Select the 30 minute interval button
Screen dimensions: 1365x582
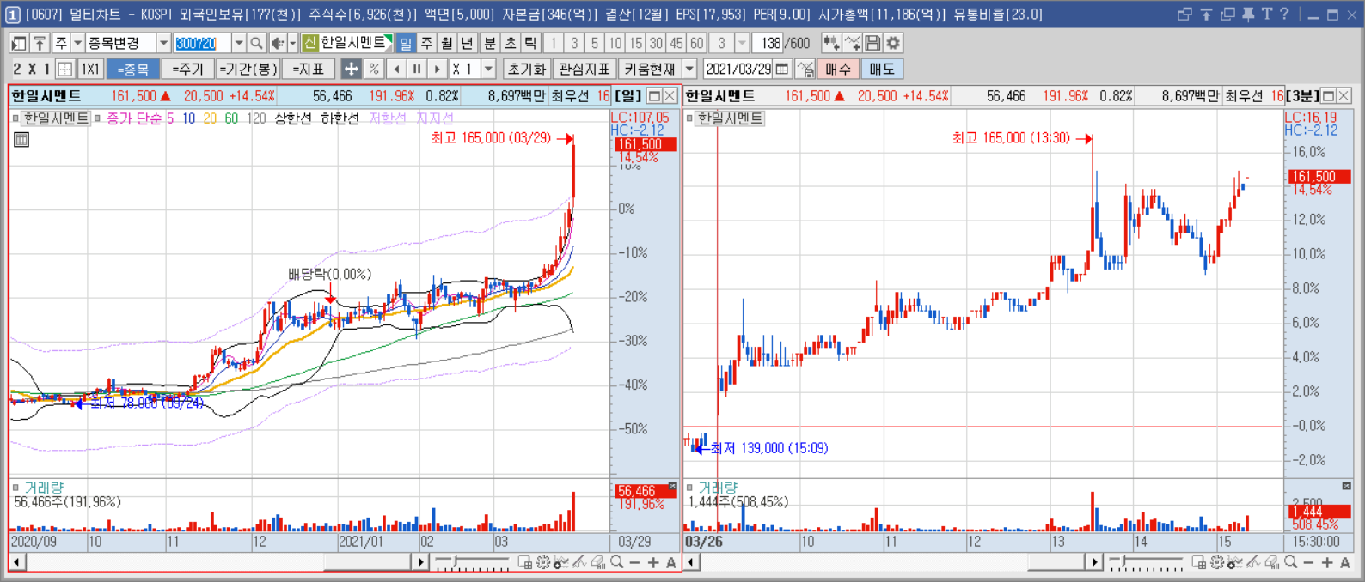[656, 43]
